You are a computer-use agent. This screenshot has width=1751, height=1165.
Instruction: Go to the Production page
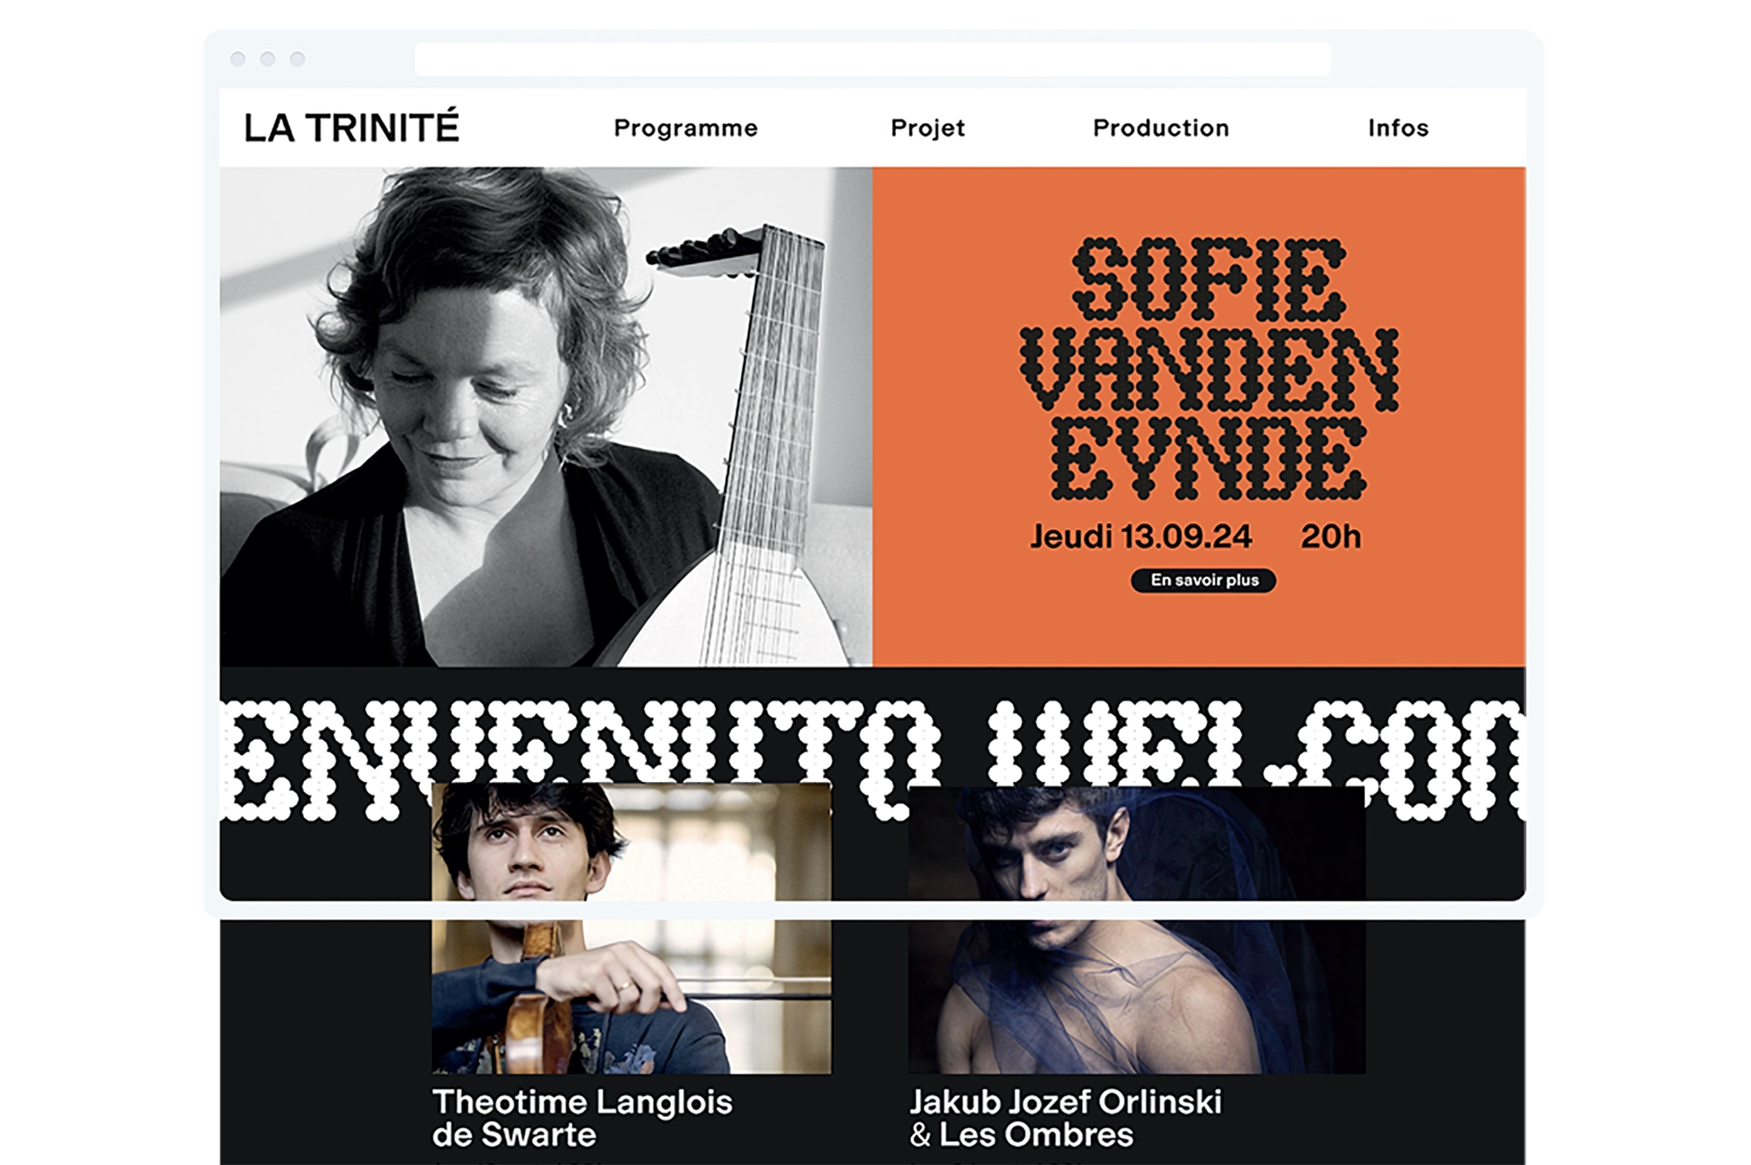click(x=1160, y=128)
